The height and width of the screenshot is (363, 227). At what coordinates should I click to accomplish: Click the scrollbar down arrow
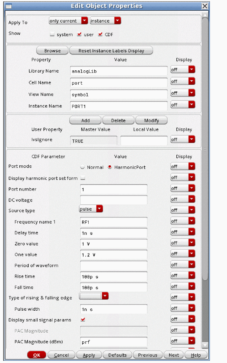point(205,346)
